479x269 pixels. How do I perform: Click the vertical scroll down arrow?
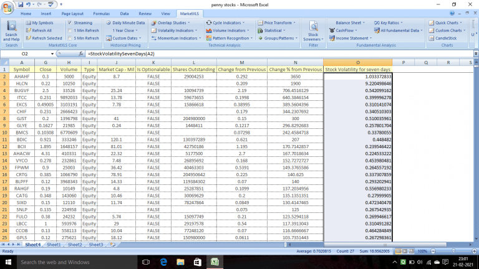click(x=477, y=239)
